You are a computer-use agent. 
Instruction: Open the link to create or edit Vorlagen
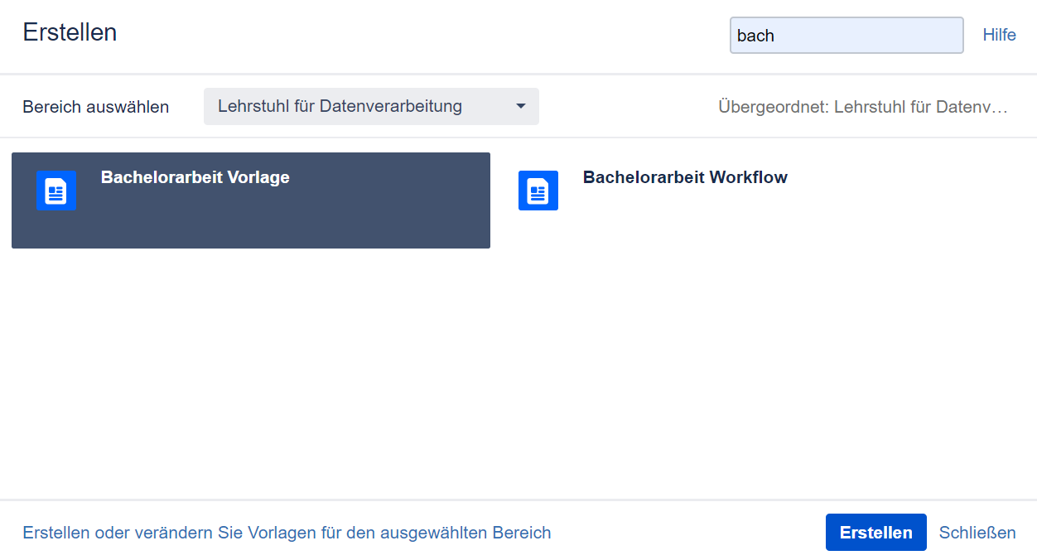287,533
